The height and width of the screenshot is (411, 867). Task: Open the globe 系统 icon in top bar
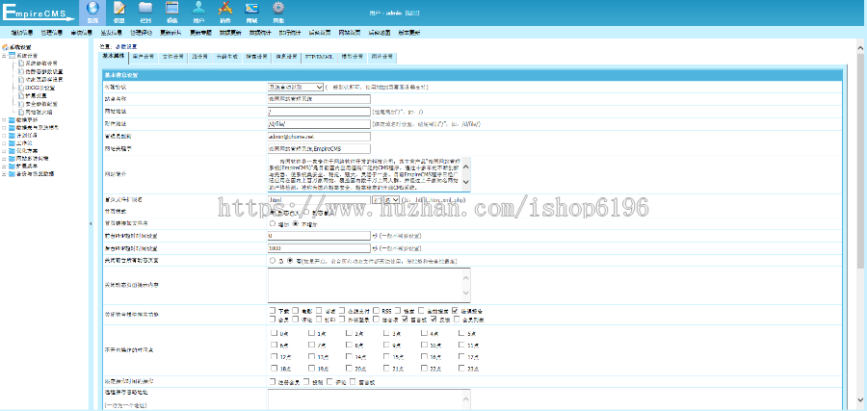pos(92,8)
